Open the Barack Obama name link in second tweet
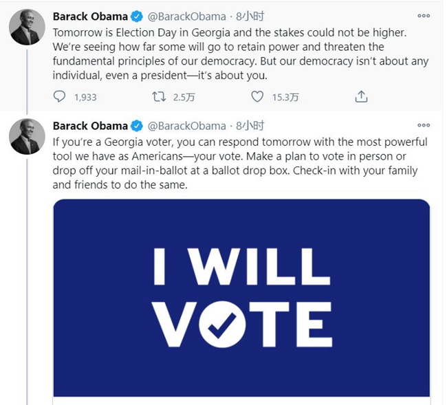Viewport: 447px width, 405px height. tap(90, 126)
